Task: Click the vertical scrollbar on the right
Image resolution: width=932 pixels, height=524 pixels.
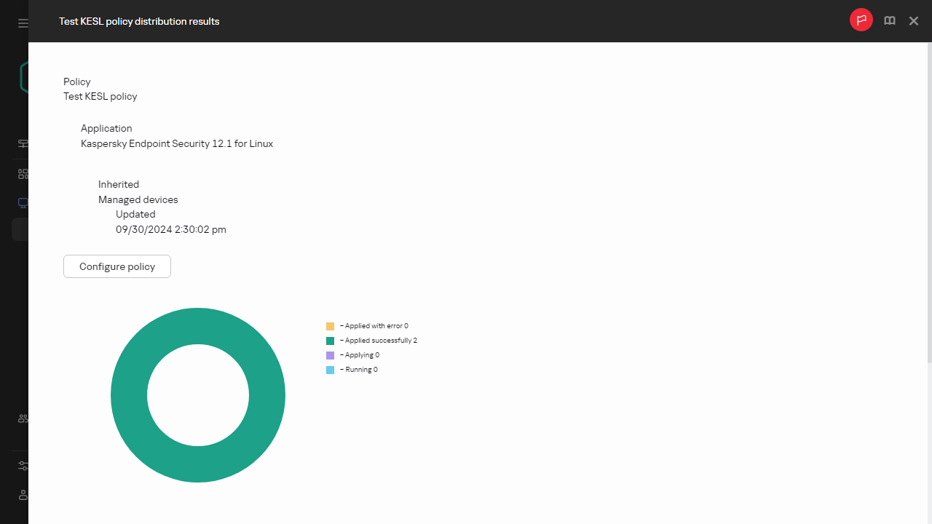Action: 929,204
